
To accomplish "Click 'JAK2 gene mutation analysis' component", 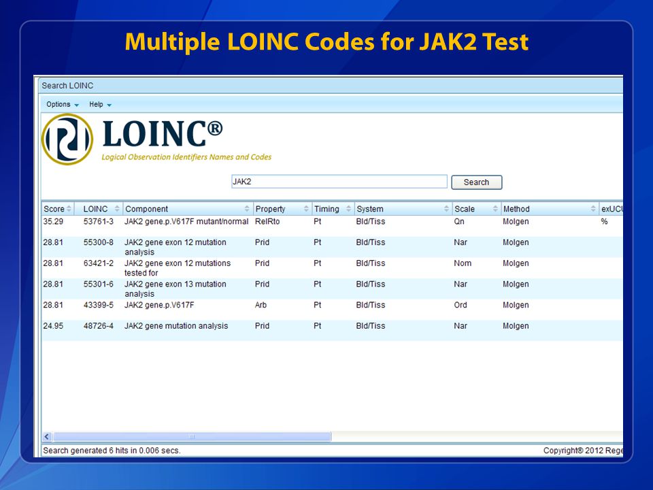I will coord(176,326).
